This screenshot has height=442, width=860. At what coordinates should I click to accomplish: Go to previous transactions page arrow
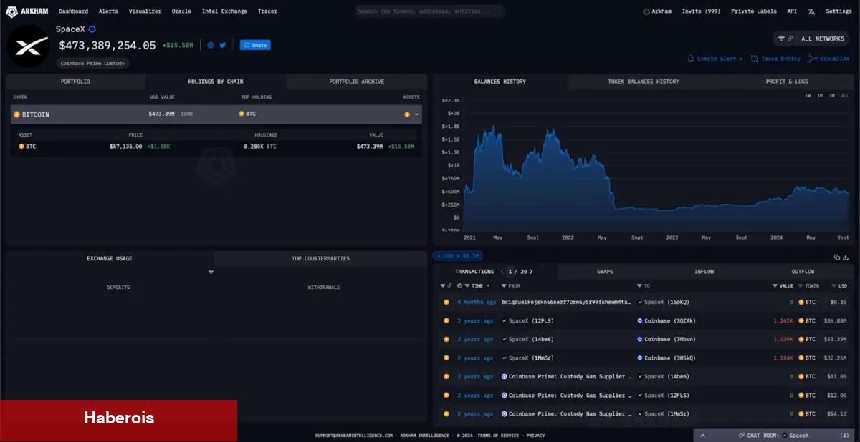point(502,272)
